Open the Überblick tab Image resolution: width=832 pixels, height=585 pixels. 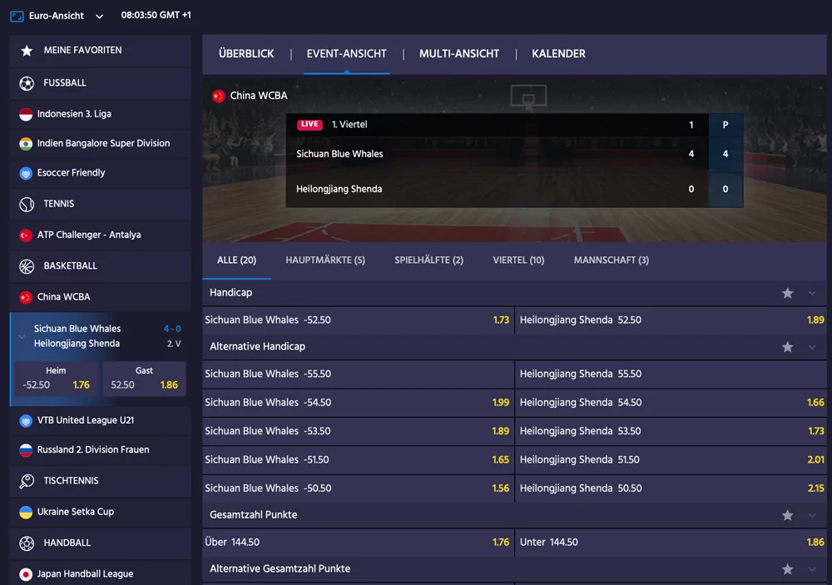point(246,53)
